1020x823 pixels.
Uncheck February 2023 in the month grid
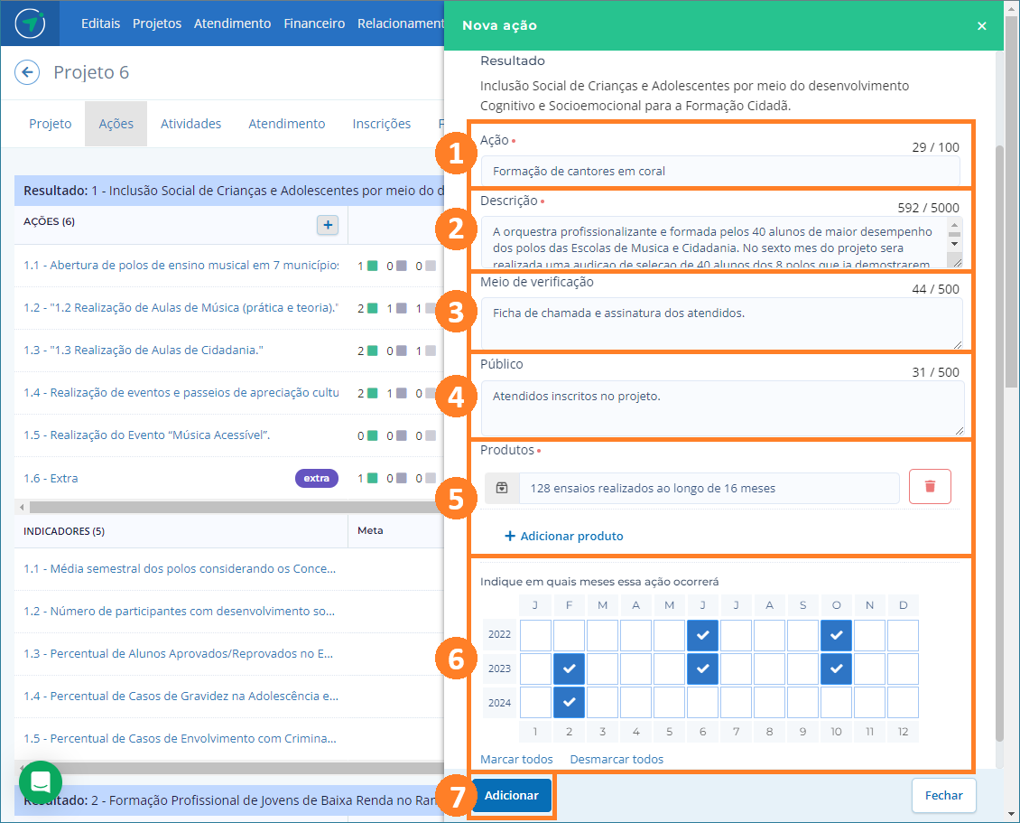(570, 669)
